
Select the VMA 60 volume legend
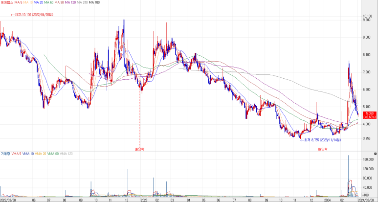coord(53,154)
